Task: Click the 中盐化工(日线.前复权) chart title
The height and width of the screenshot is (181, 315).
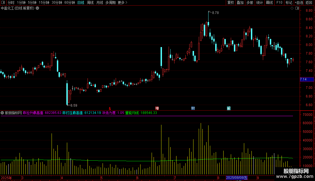Action: click(x=18, y=8)
